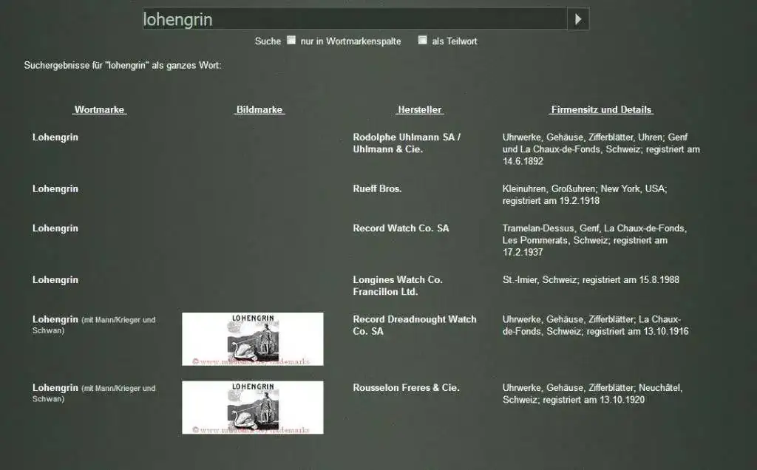Click Neuchâtel details registered 13.10.1920
The width and height of the screenshot is (757, 470).
[592, 393]
